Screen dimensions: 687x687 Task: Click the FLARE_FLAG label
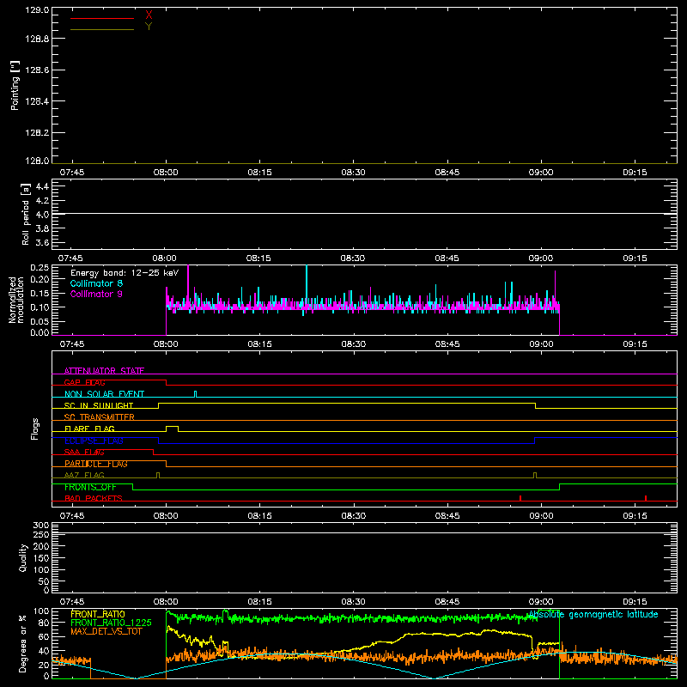click(89, 429)
